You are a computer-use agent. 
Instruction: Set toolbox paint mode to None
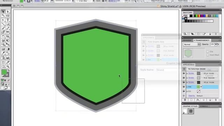tap(9, 80)
